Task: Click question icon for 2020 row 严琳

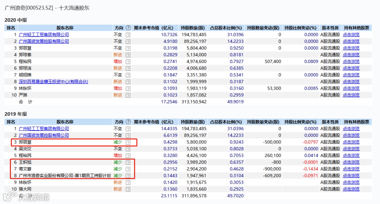Action: click(128, 95)
